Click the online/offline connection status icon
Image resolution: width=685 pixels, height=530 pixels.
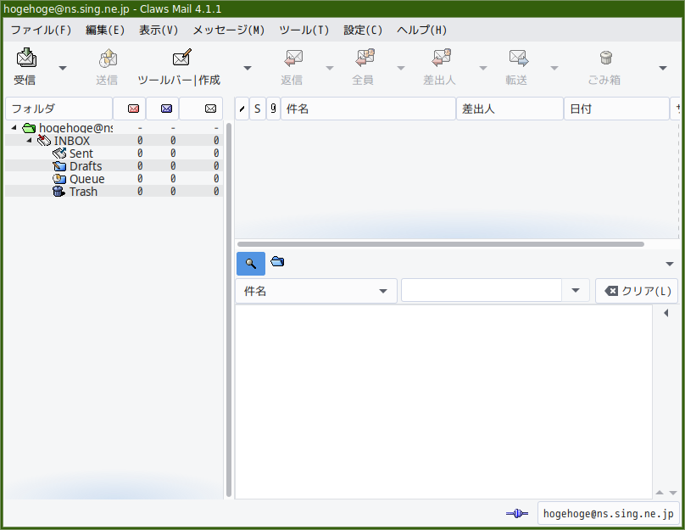(517, 513)
